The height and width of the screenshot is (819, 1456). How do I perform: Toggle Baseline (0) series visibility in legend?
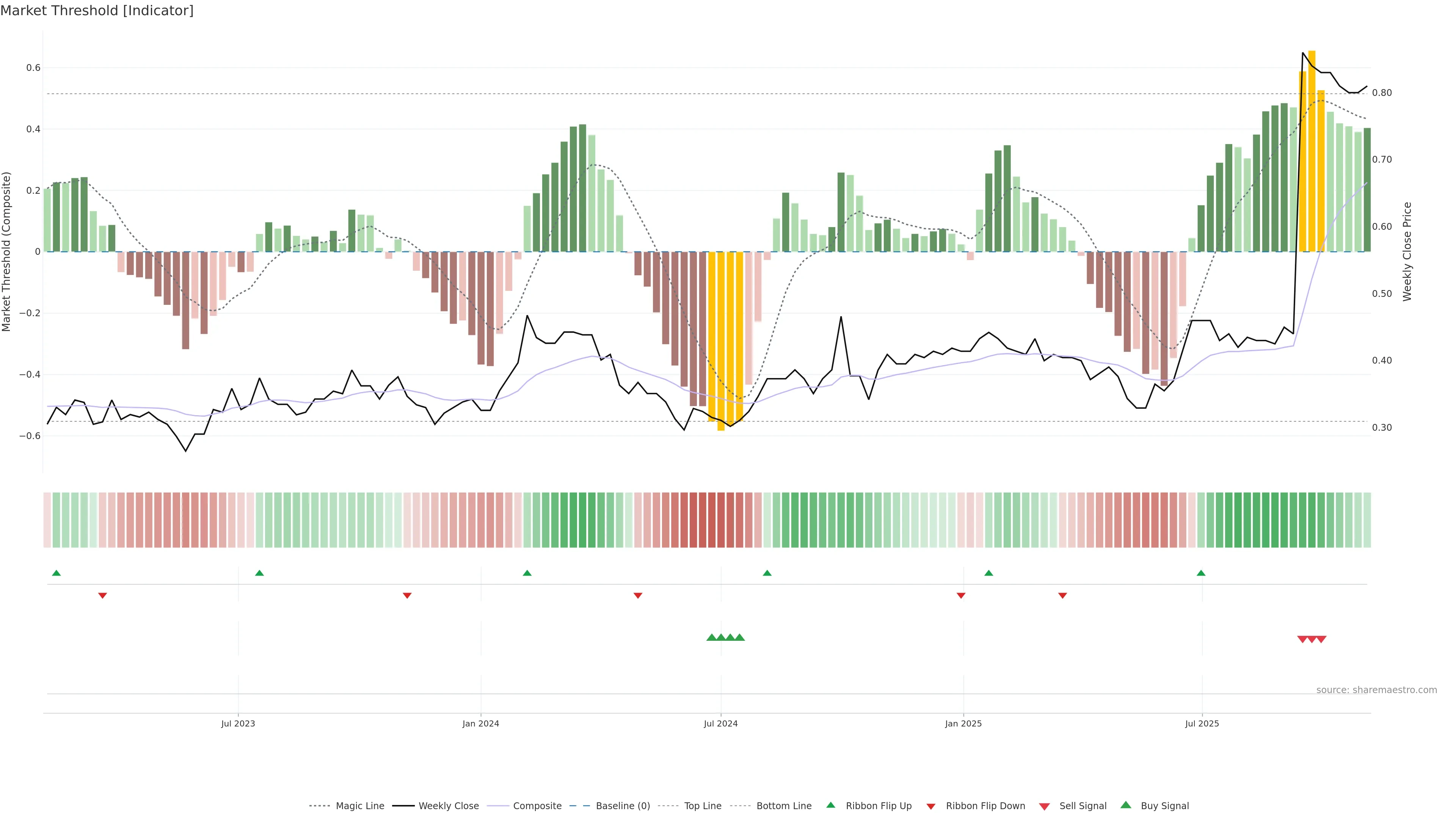tap(622, 806)
